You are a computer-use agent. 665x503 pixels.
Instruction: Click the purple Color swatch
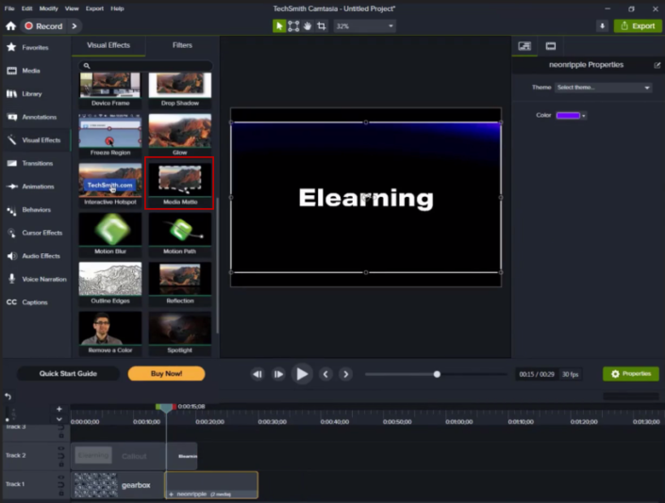[568, 116]
